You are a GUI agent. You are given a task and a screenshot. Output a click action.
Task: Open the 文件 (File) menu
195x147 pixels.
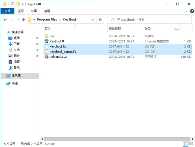click(x=7, y=11)
